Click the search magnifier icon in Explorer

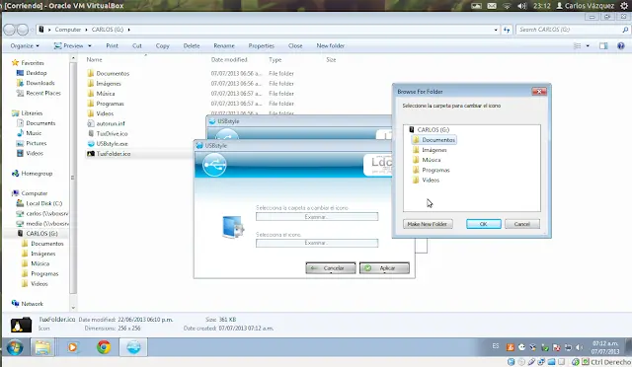(x=625, y=30)
